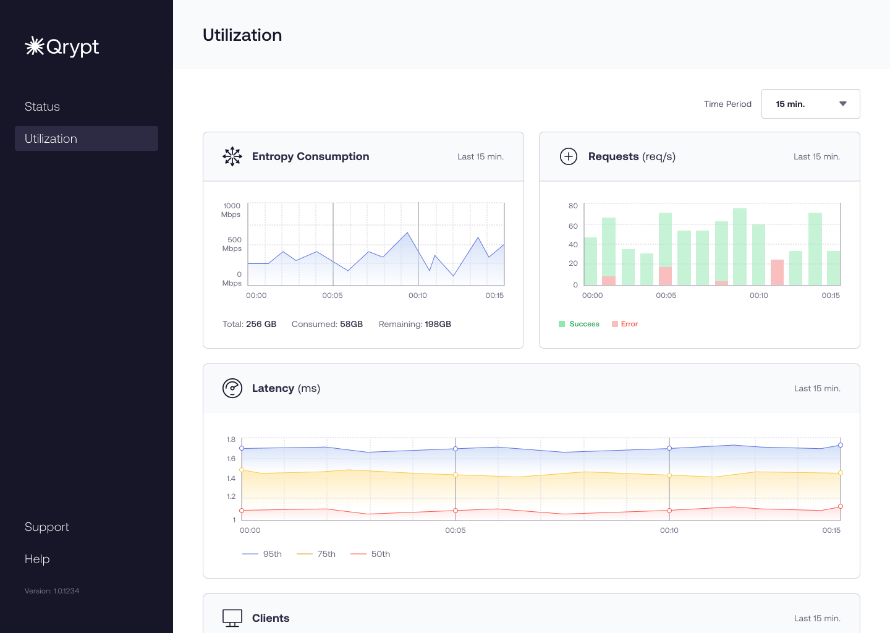The image size is (890, 633).
Task: Click the 95th percentile legend line
Action: coord(250,554)
